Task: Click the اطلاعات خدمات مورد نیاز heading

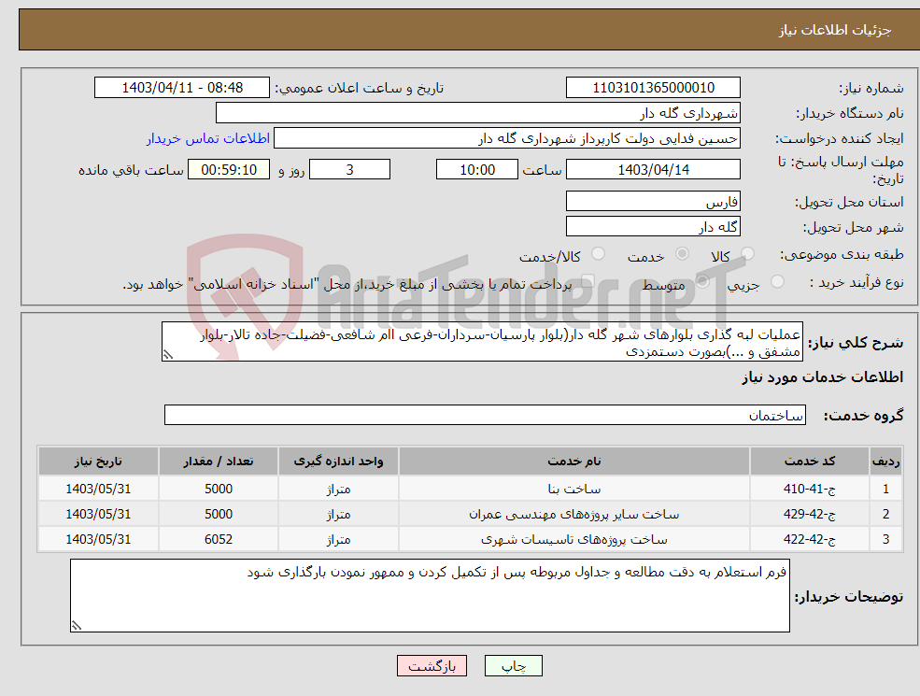Action: point(823,377)
